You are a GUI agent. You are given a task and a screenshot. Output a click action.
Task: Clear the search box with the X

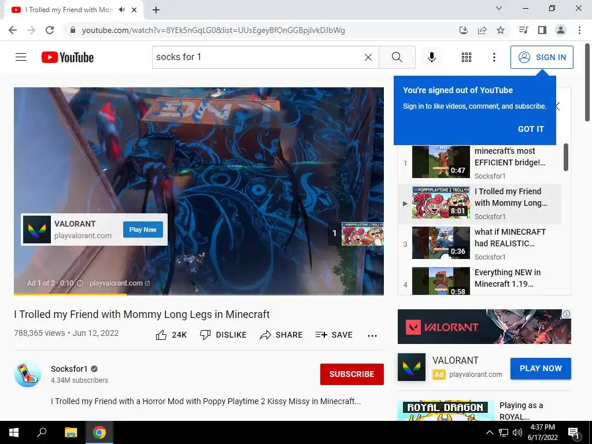[368, 57]
